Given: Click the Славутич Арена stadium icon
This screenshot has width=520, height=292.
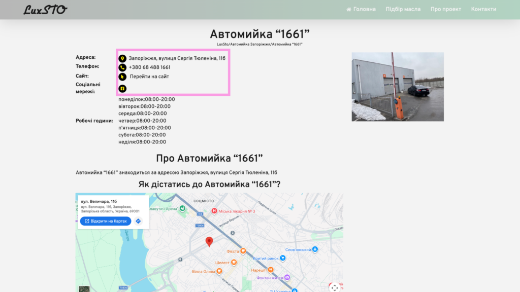Looking at the screenshot, I should tap(182, 208).
